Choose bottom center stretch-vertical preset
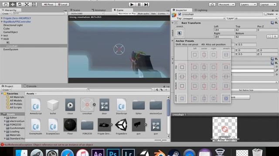The height and width of the screenshot is (156, 279). point(204,98)
